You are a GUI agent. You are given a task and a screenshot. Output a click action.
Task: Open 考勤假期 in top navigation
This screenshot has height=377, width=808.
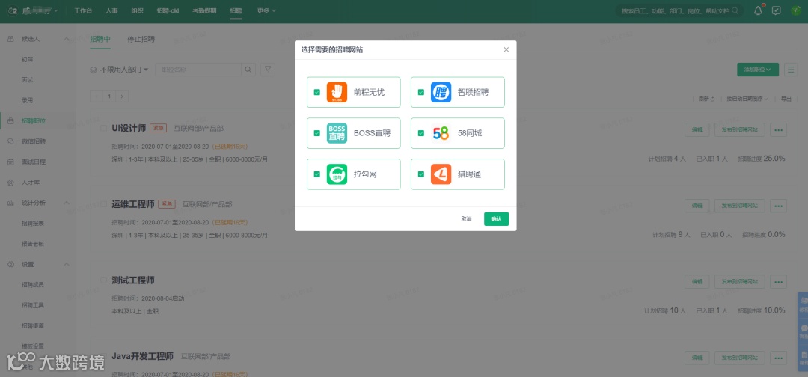pyautogui.click(x=204, y=10)
